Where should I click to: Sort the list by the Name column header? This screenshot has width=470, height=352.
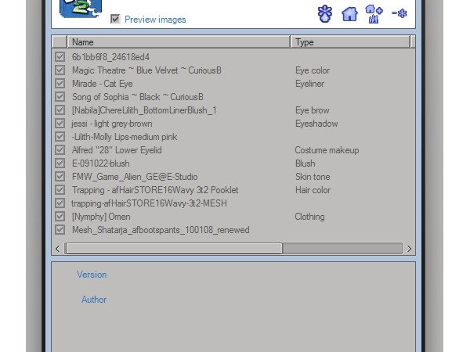[x=179, y=42]
